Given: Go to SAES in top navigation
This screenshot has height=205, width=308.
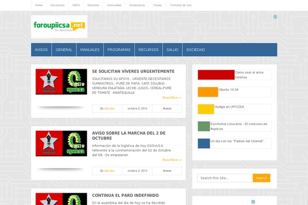Looking at the screenshot, I should (x=76, y=5).
